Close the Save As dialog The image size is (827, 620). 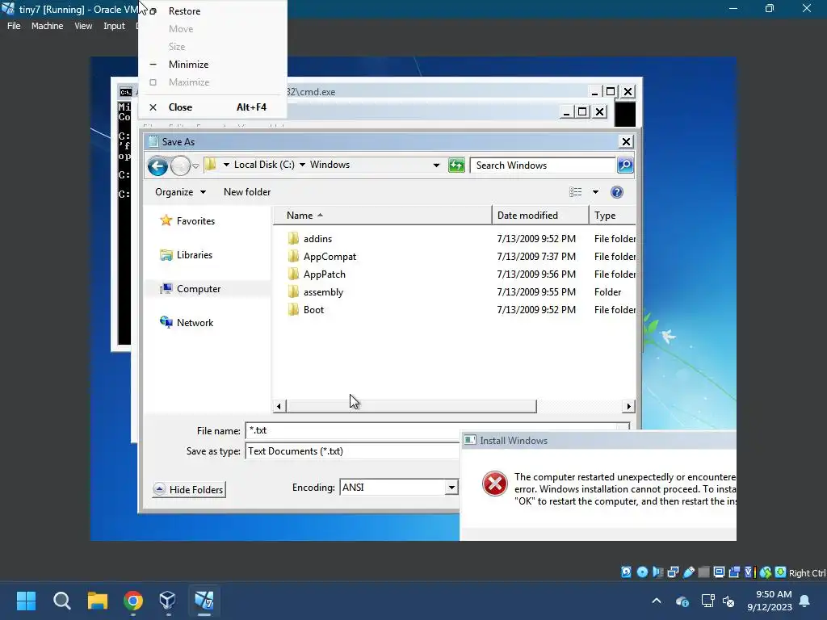pyautogui.click(x=626, y=141)
